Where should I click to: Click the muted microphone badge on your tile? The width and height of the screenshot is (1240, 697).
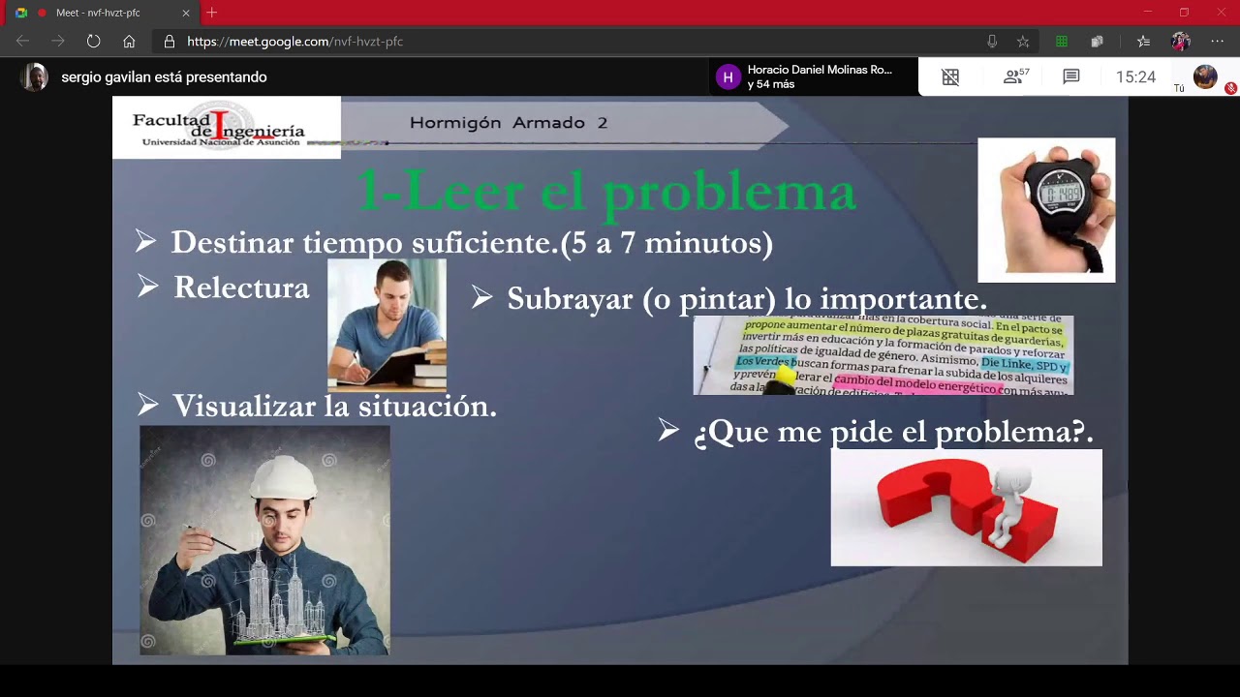[1230, 88]
